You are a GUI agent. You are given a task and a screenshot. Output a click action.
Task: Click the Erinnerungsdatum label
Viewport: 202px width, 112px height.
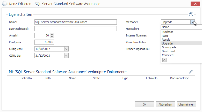coord(138,49)
